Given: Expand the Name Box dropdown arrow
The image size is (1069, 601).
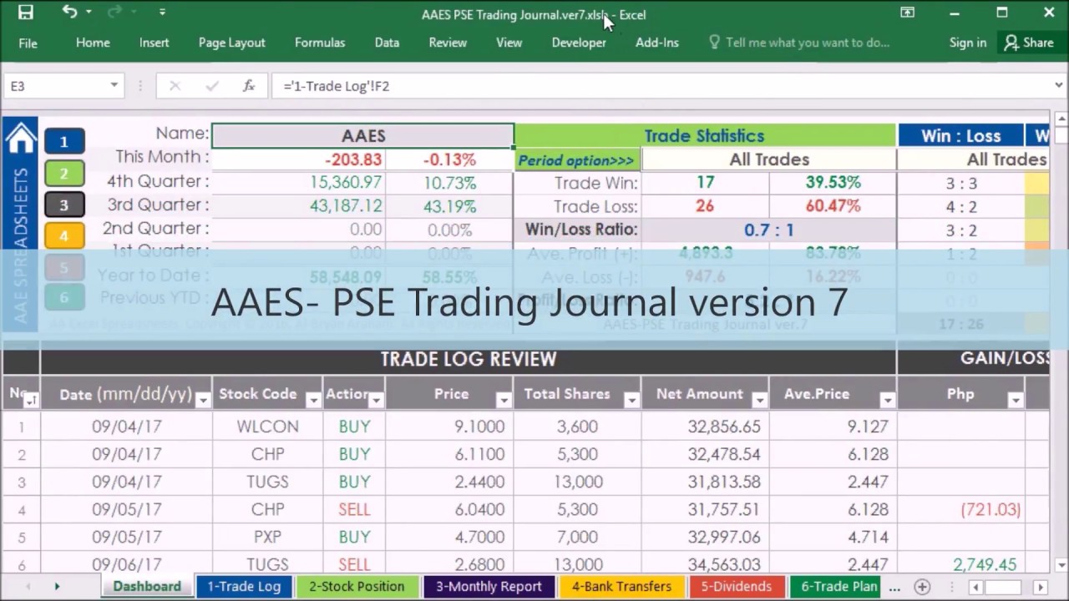Looking at the screenshot, I should [x=114, y=86].
